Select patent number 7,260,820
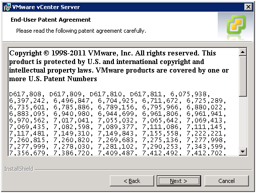The image size is (256, 193). (72, 140)
